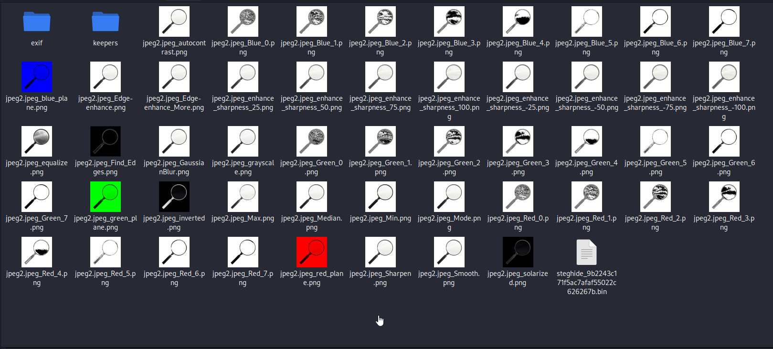This screenshot has height=349, width=773.
Task: Pick the jpeg2.jpeg_Blue_6.png thumbnail
Action: click(656, 21)
